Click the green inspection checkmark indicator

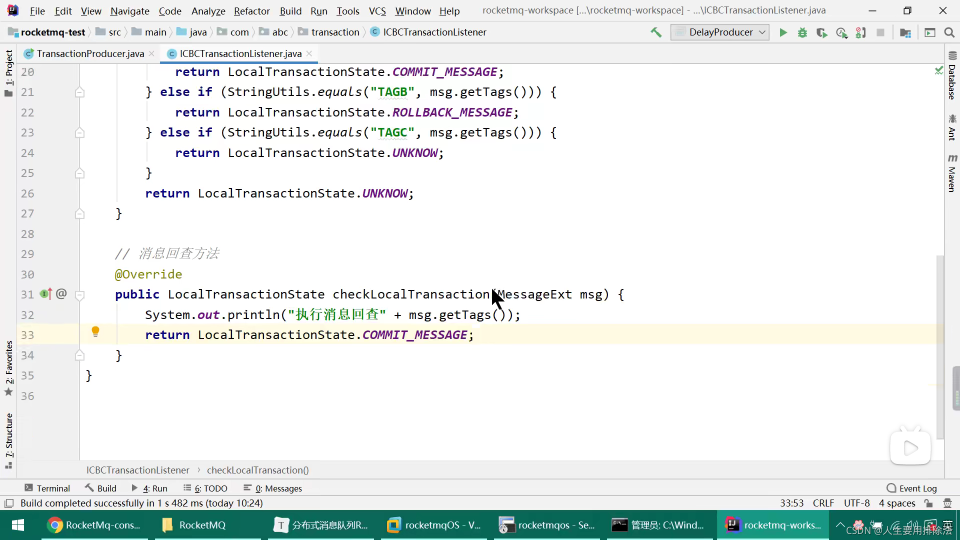(938, 70)
